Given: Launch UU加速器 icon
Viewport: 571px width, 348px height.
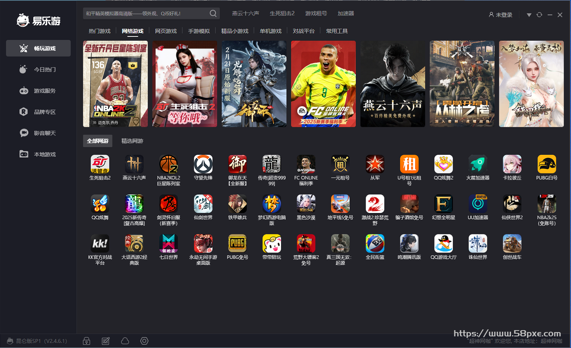Looking at the screenshot, I should tap(478, 204).
